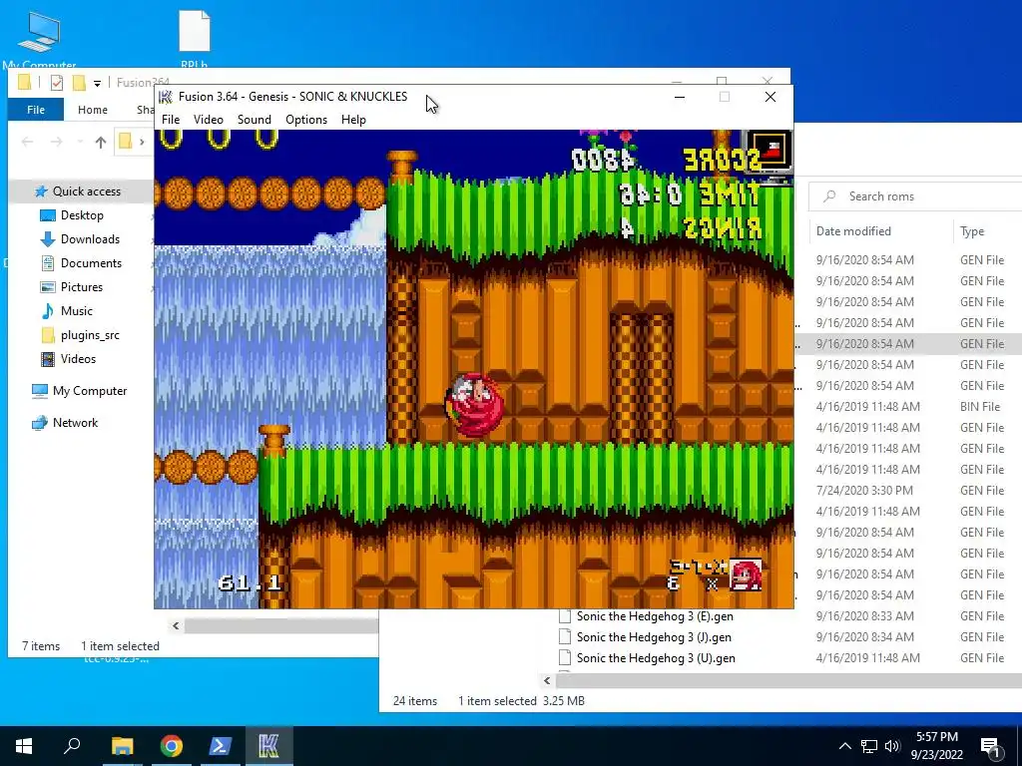The image size is (1022, 766).
Task: Sort by Date modified column header
Action: point(853,231)
